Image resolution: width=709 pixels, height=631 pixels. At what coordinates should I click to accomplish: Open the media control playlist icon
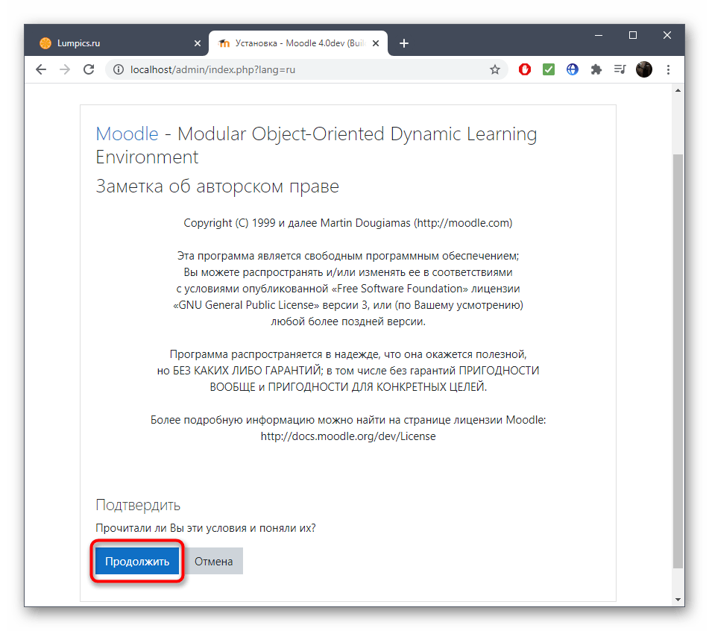[x=620, y=69]
